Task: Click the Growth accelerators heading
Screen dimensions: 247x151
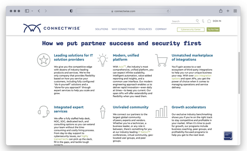Action: tap(189, 107)
